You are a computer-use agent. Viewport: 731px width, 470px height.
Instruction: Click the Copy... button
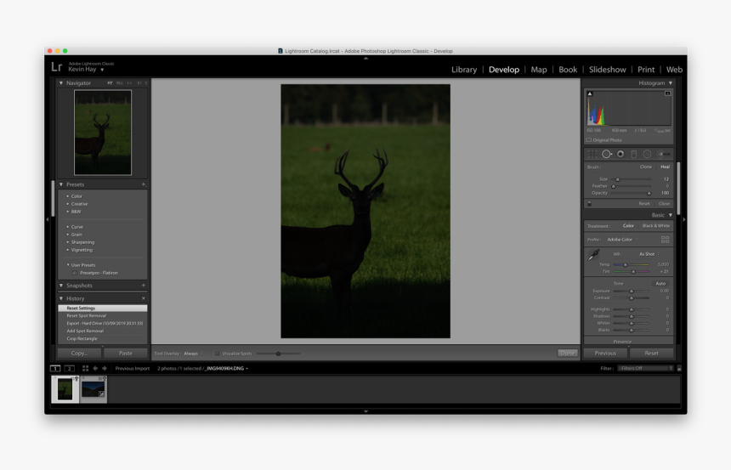click(x=79, y=353)
